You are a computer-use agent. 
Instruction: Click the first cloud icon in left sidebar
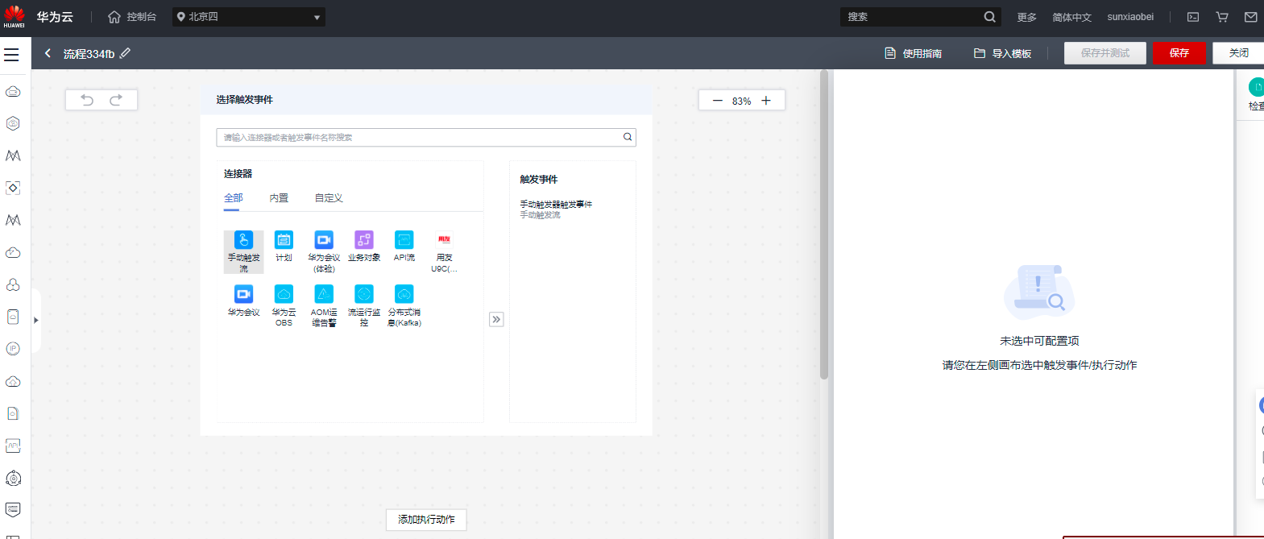click(x=13, y=91)
